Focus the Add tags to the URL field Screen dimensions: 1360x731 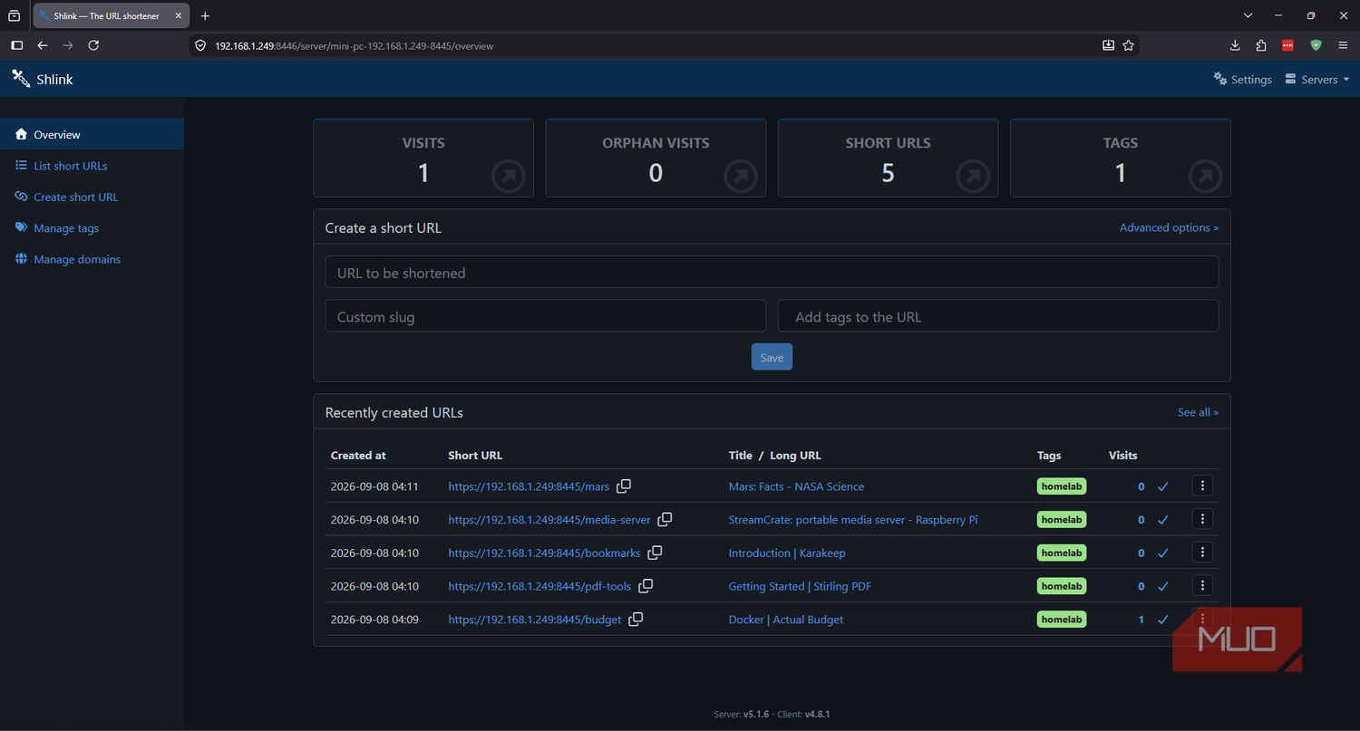(x=998, y=316)
